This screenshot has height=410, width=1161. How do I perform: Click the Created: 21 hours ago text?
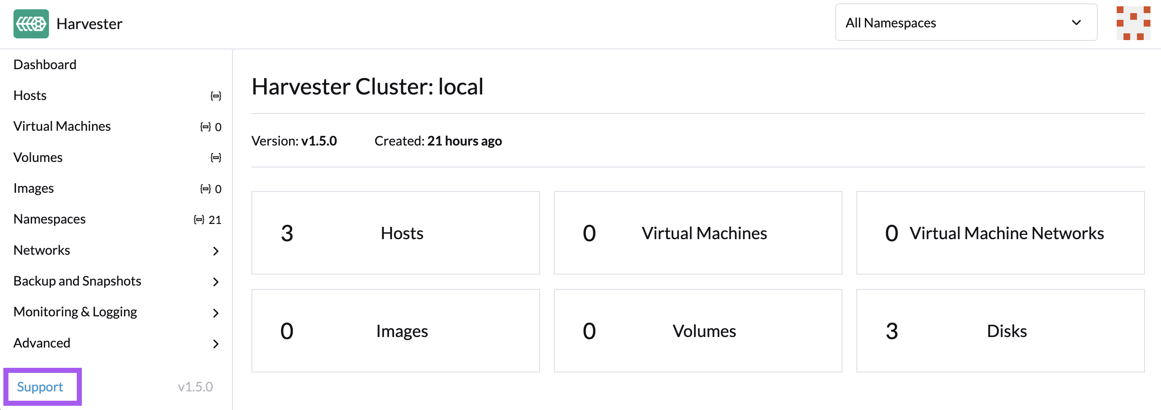[x=438, y=141]
